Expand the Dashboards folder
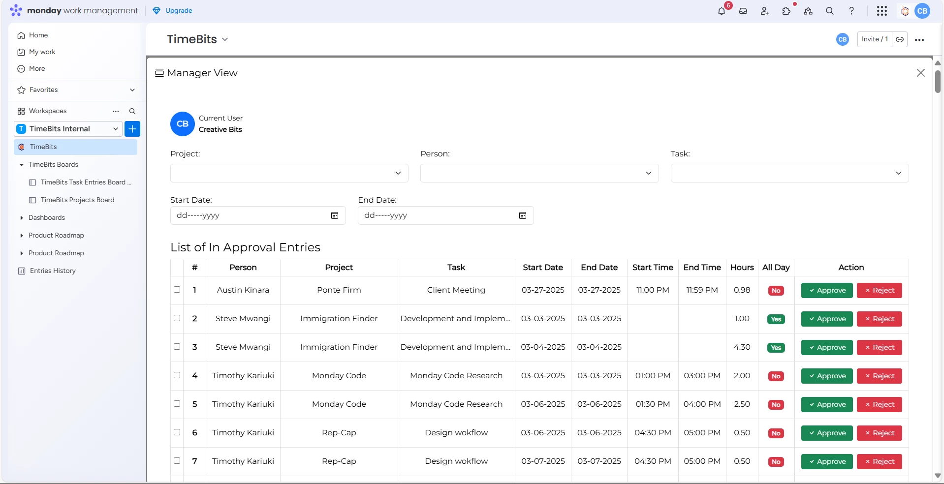The width and height of the screenshot is (944, 484). pos(22,218)
